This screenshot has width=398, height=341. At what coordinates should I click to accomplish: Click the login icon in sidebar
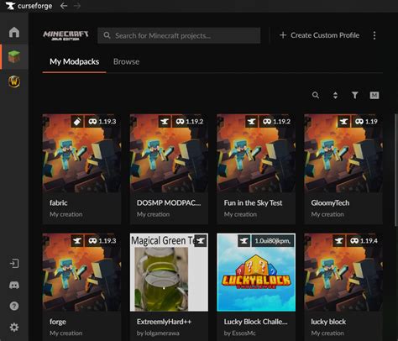[x=14, y=264]
